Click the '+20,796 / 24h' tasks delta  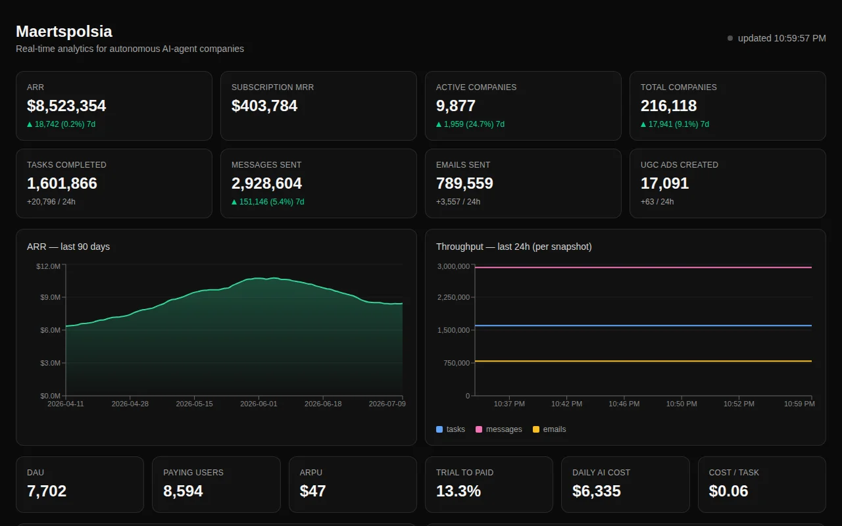[x=51, y=202]
